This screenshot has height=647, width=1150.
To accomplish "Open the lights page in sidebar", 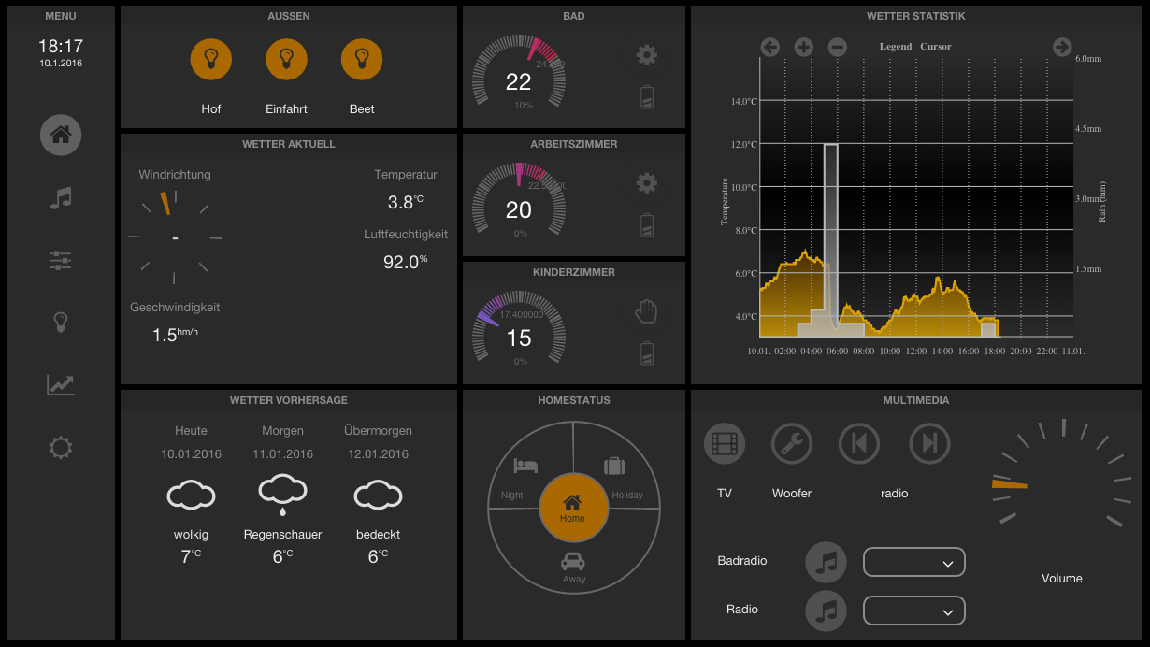I will [61, 323].
